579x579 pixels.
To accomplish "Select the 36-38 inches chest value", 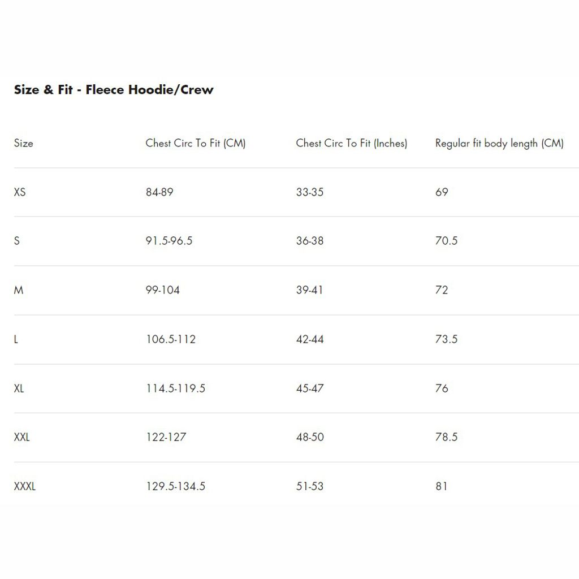I will pyautogui.click(x=310, y=241).
